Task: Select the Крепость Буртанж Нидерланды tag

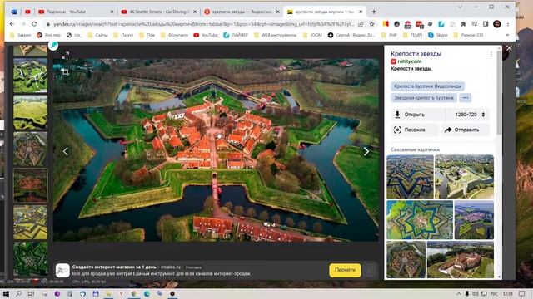Action: click(427, 86)
